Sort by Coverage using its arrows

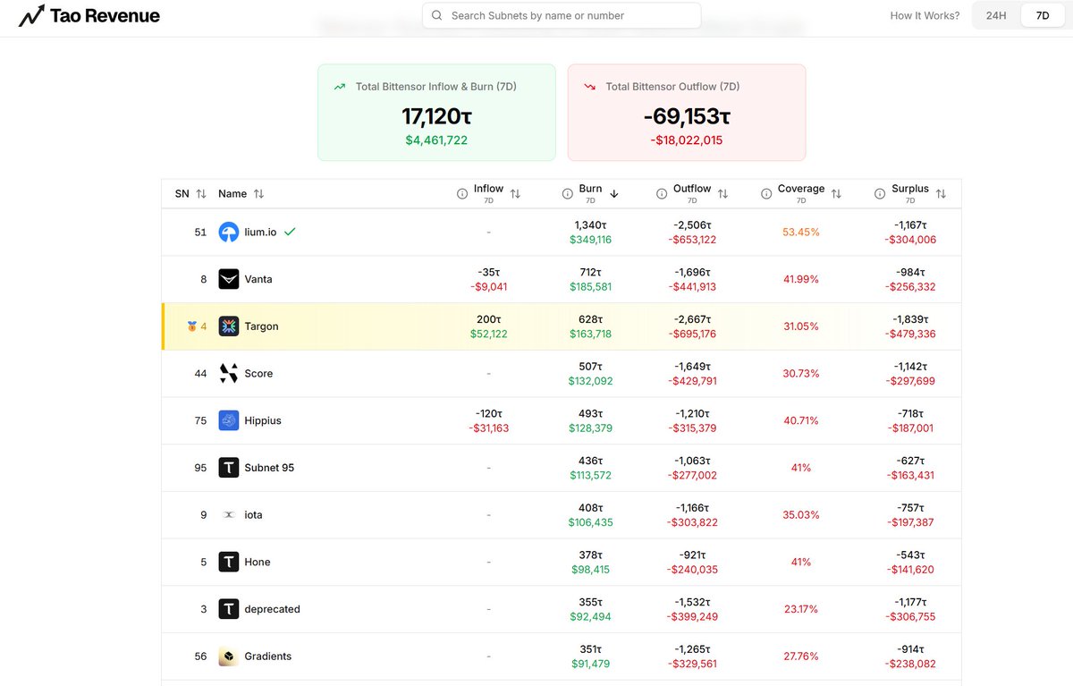[x=836, y=194]
